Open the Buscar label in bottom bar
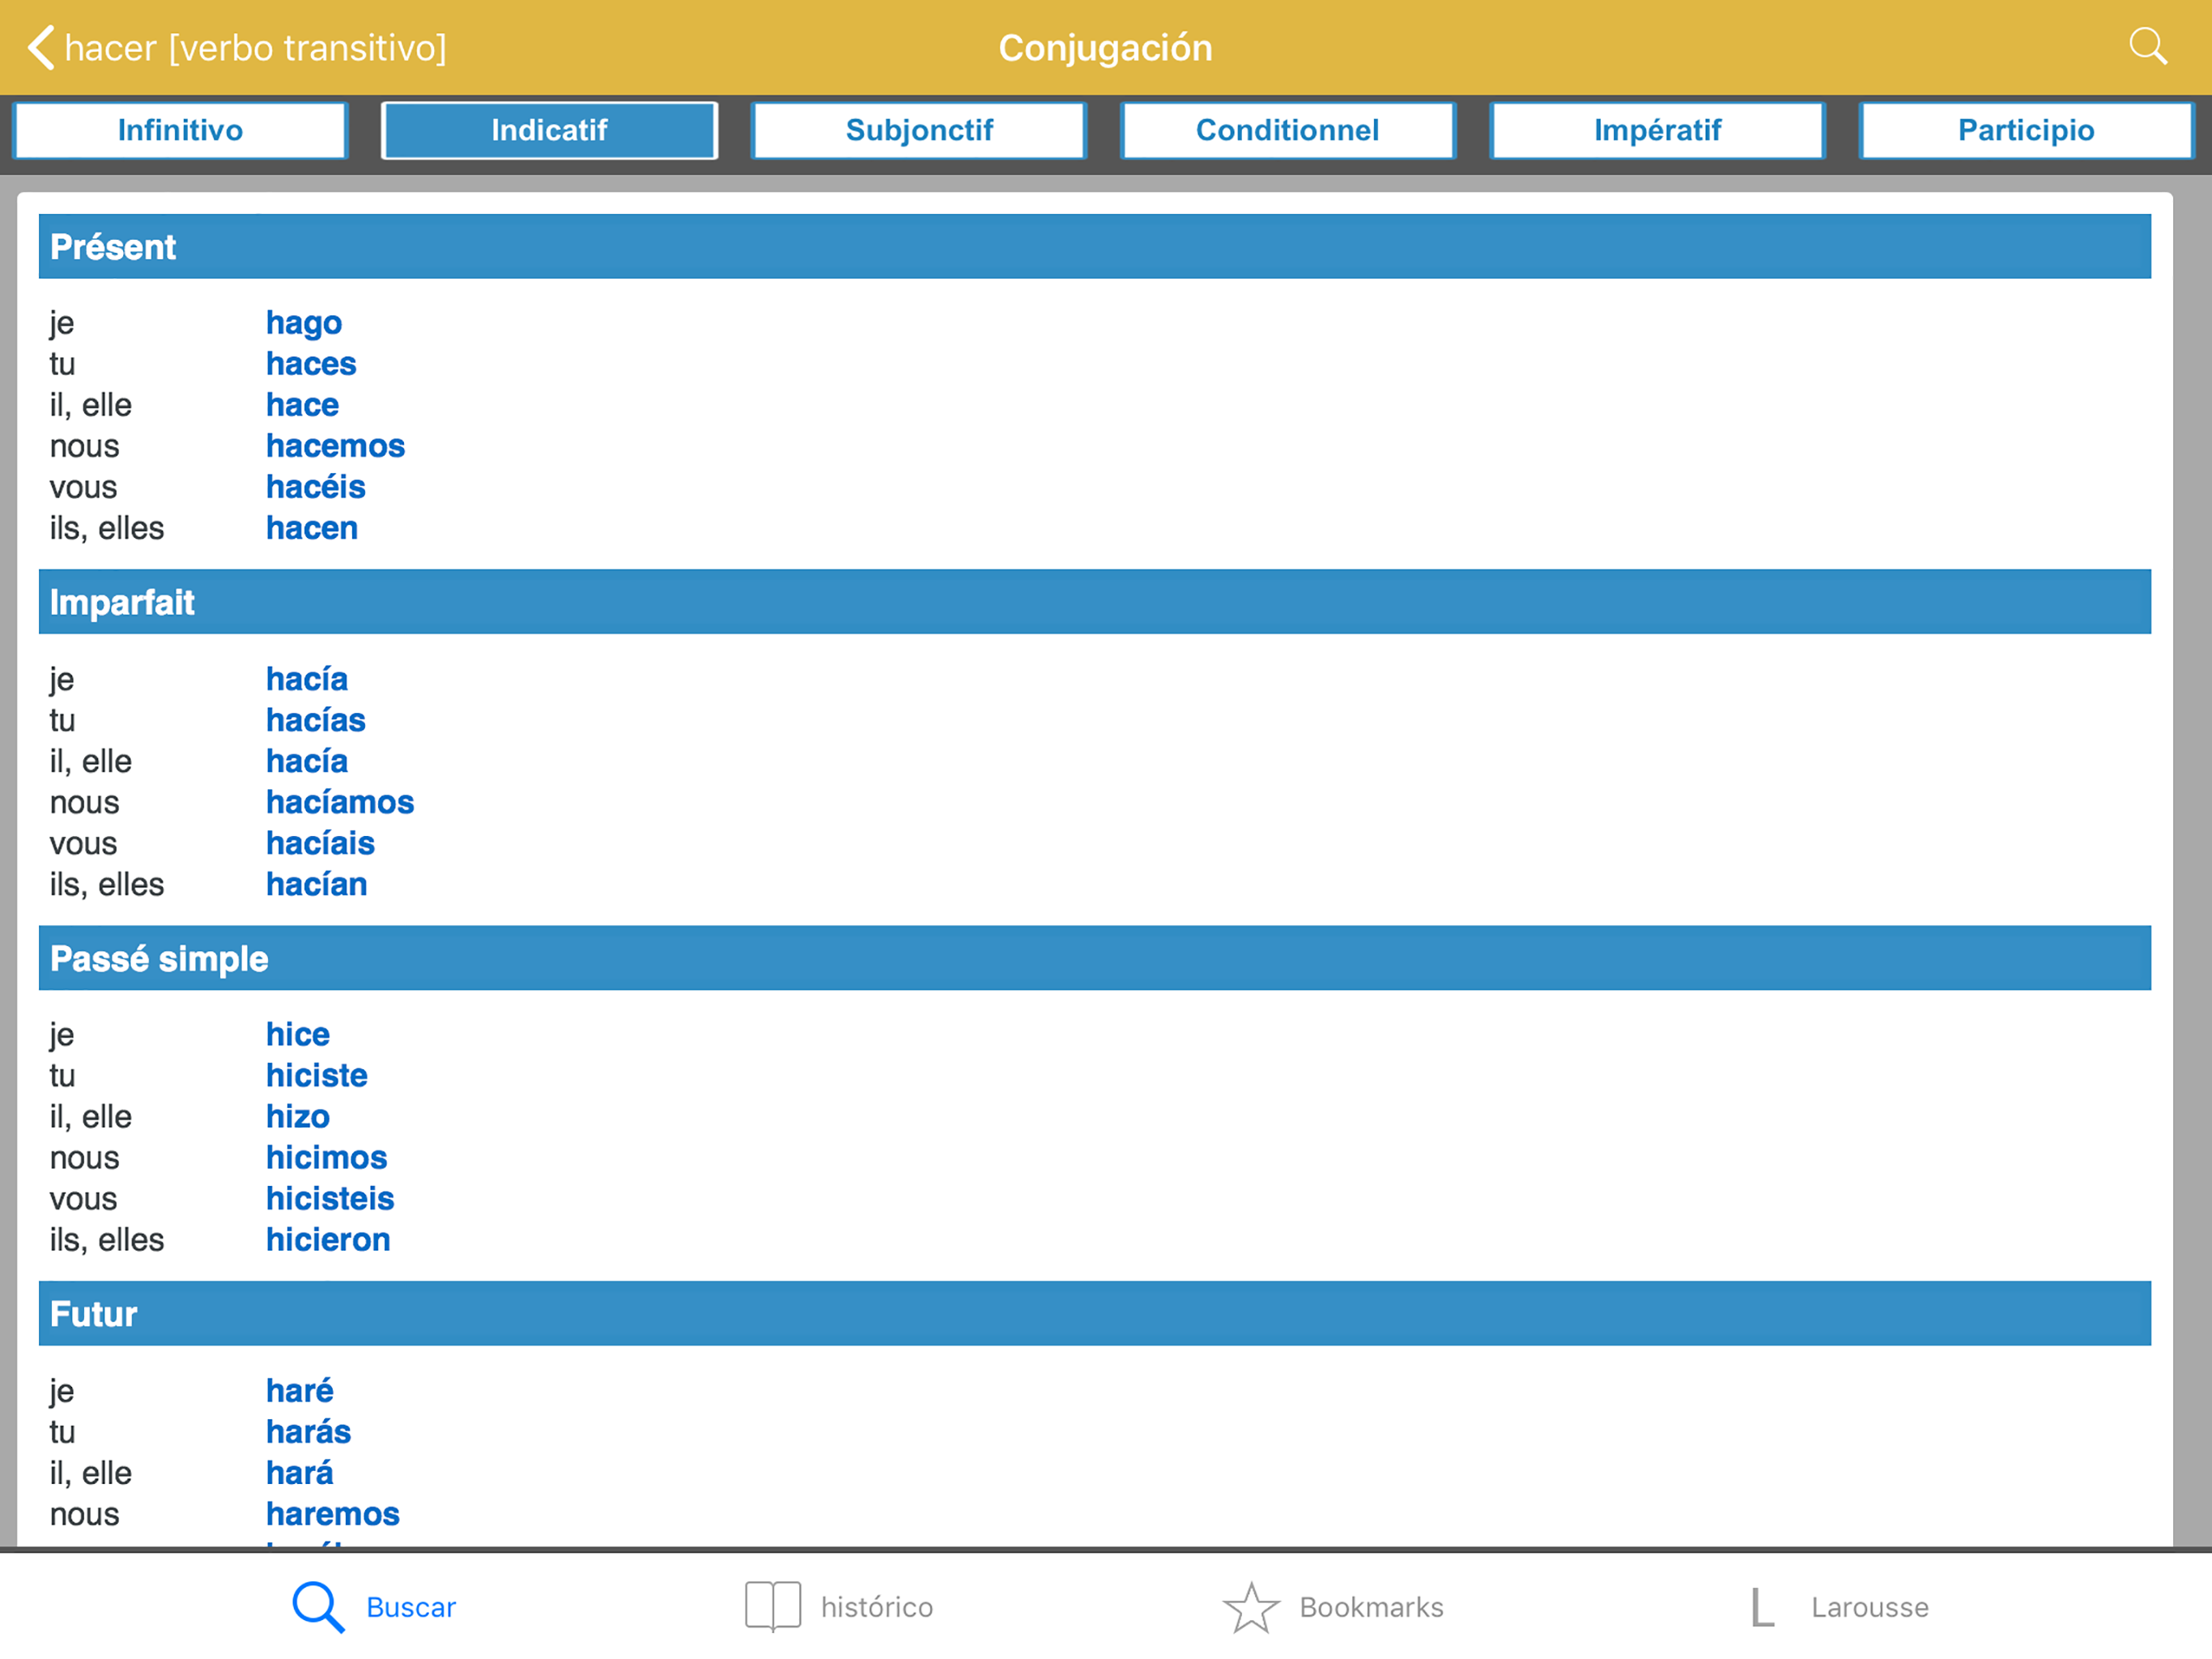Screen dimensions: 2212x1659 (x=411, y=1607)
